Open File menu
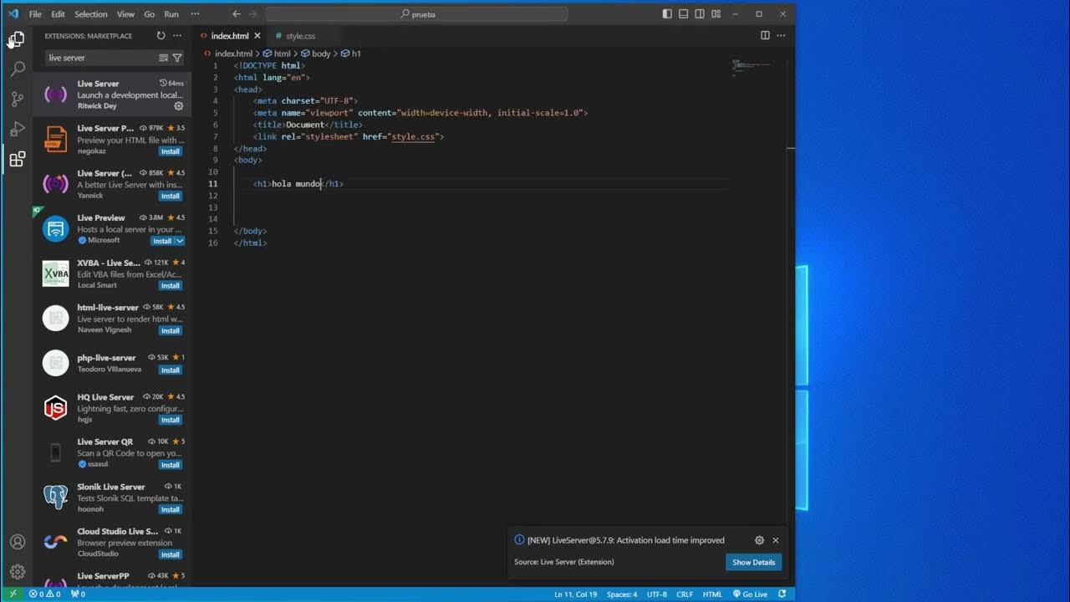This screenshot has height=602, width=1070. [x=35, y=14]
